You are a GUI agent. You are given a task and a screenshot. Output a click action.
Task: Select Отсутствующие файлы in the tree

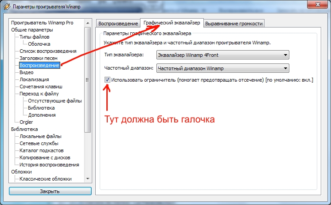point(55,101)
